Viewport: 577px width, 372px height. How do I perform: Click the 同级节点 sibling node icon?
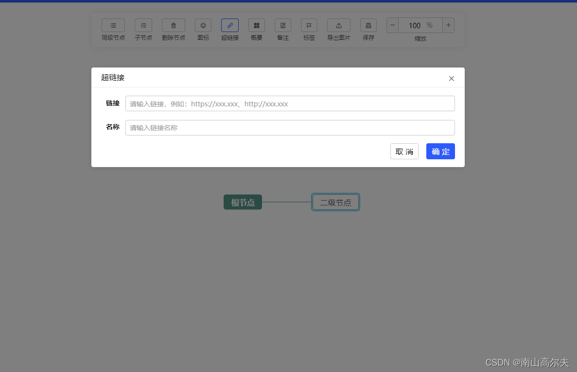[x=113, y=25]
